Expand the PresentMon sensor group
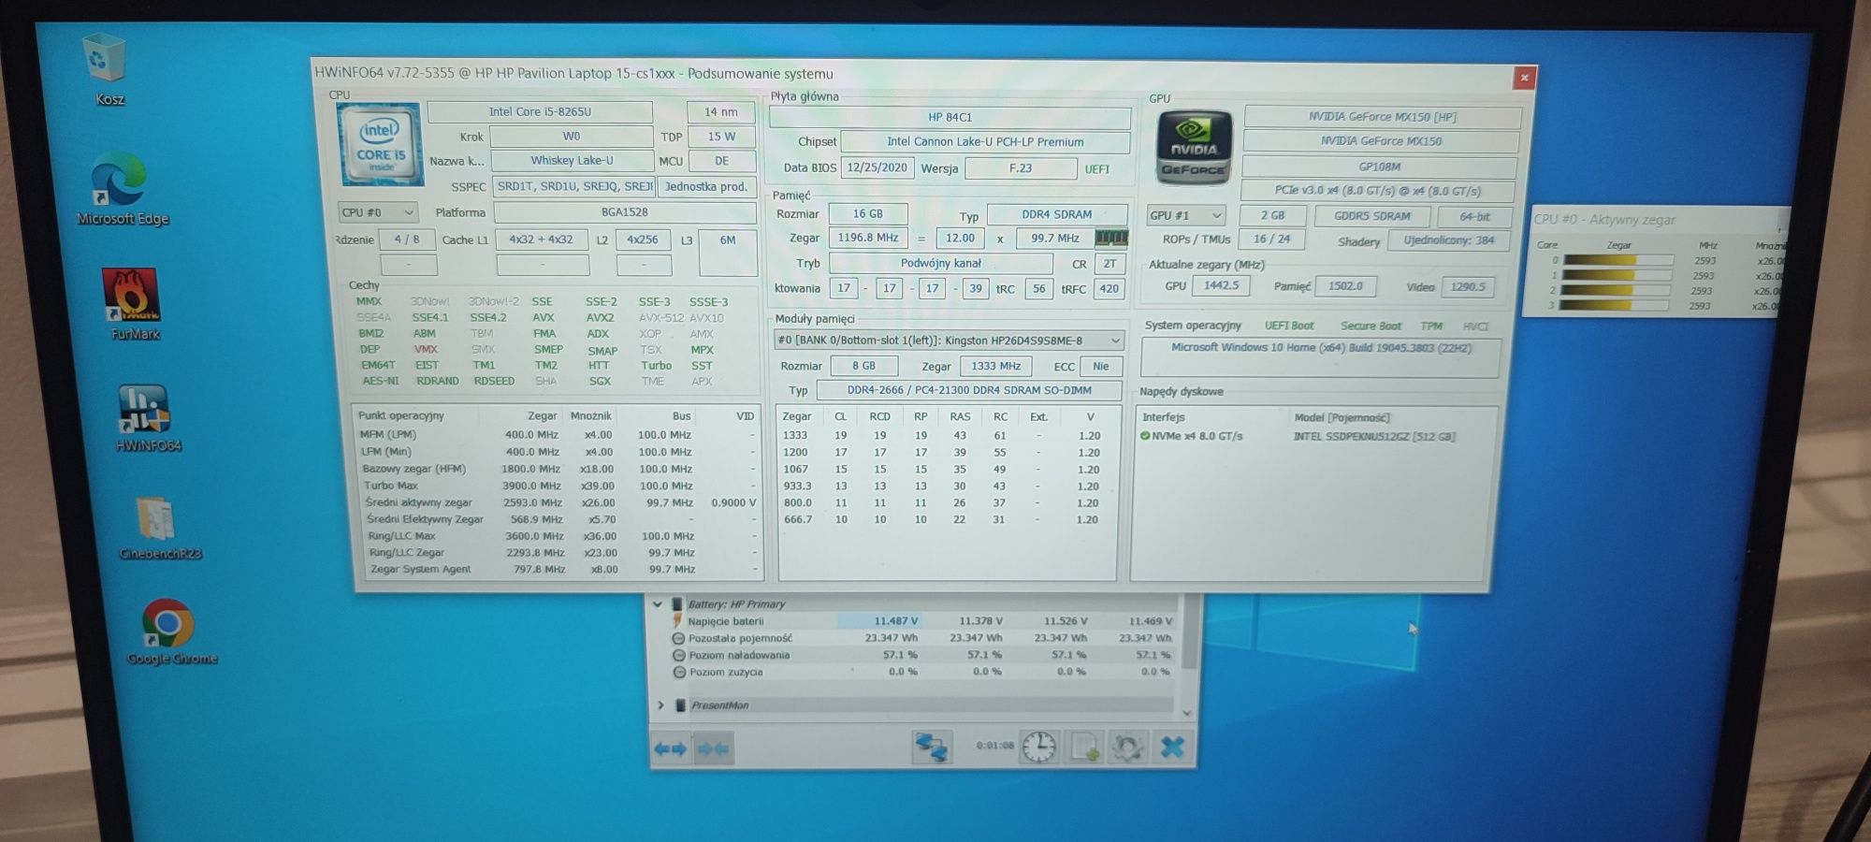This screenshot has height=842, width=1871. pyautogui.click(x=660, y=705)
